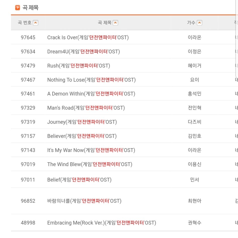The width and height of the screenshot is (238, 238).
Task: Sort by song title arrow icon
Action: (x=115, y=23)
